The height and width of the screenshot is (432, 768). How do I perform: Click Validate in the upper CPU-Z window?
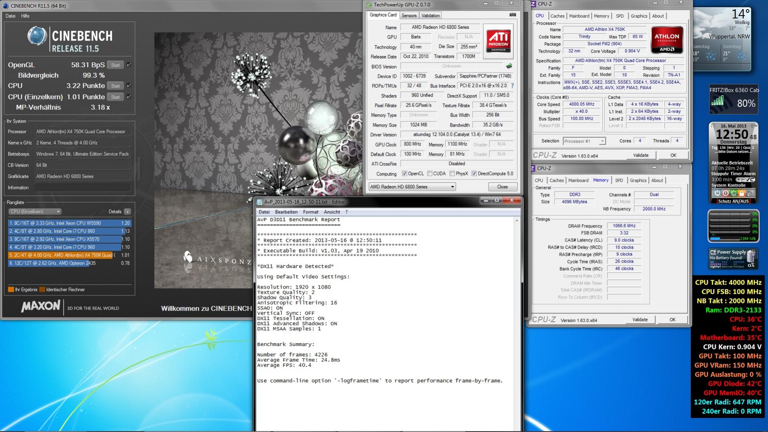641,155
